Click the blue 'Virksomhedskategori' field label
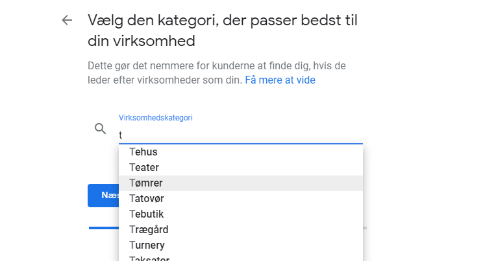Screen dimensions: 483x261 tap(156, 118)
